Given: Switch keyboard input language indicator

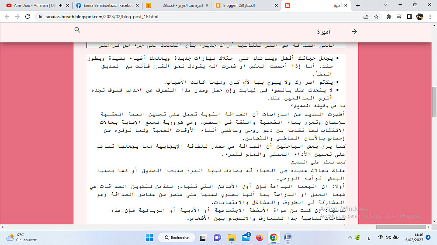Looking at the screenshot, I should pos(369,238).
